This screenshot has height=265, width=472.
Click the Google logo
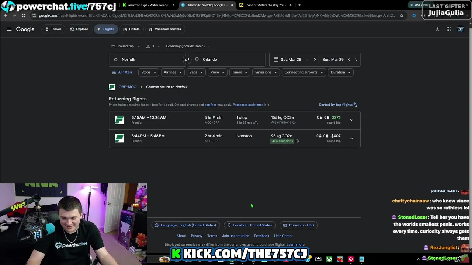[25, 29]
